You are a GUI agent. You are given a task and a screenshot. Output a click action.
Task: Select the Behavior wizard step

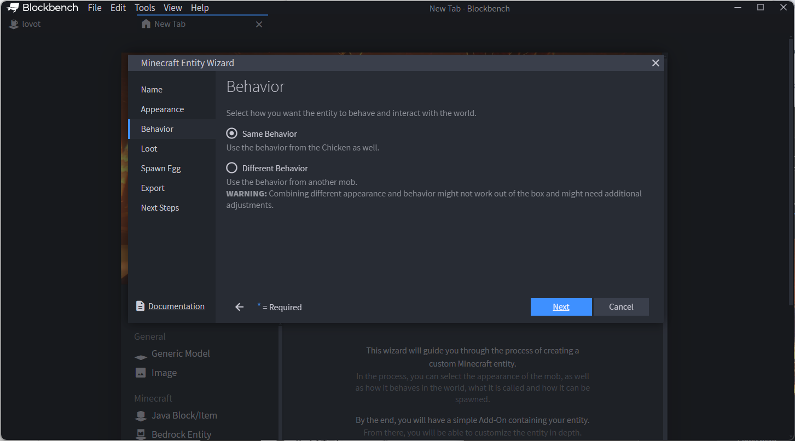(172, 129)
